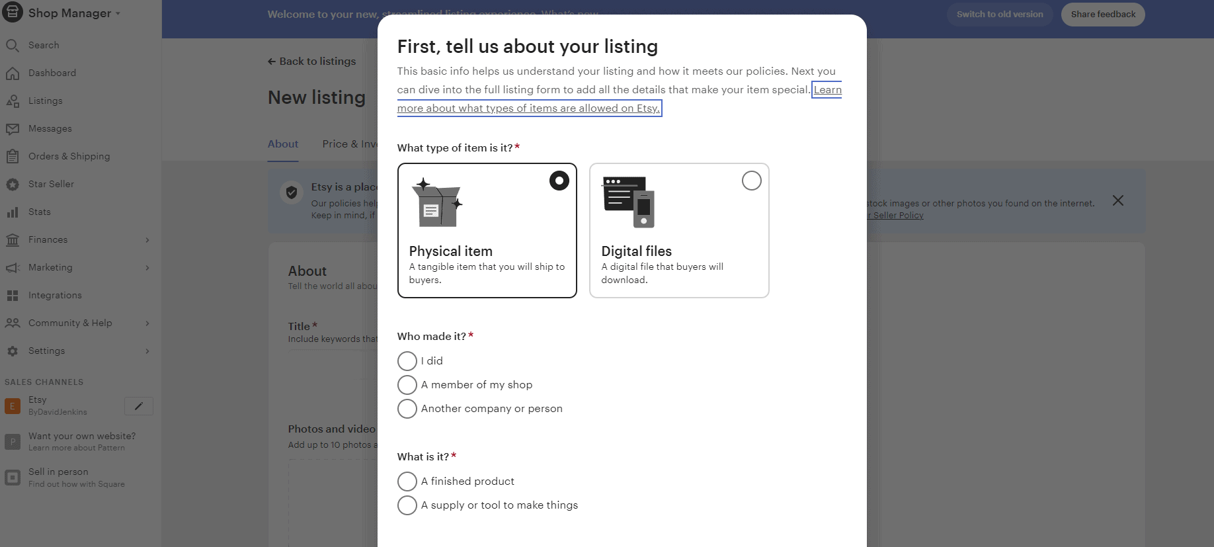Click the Share feedback button
Screen dimensions: 1214x547
[1103, 15]
